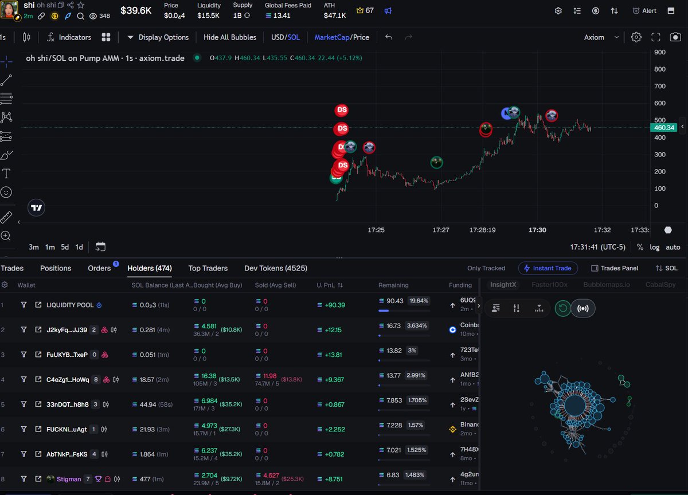688x495 pixels.
Task: Open the blue feather icon link
Action: 68,16
